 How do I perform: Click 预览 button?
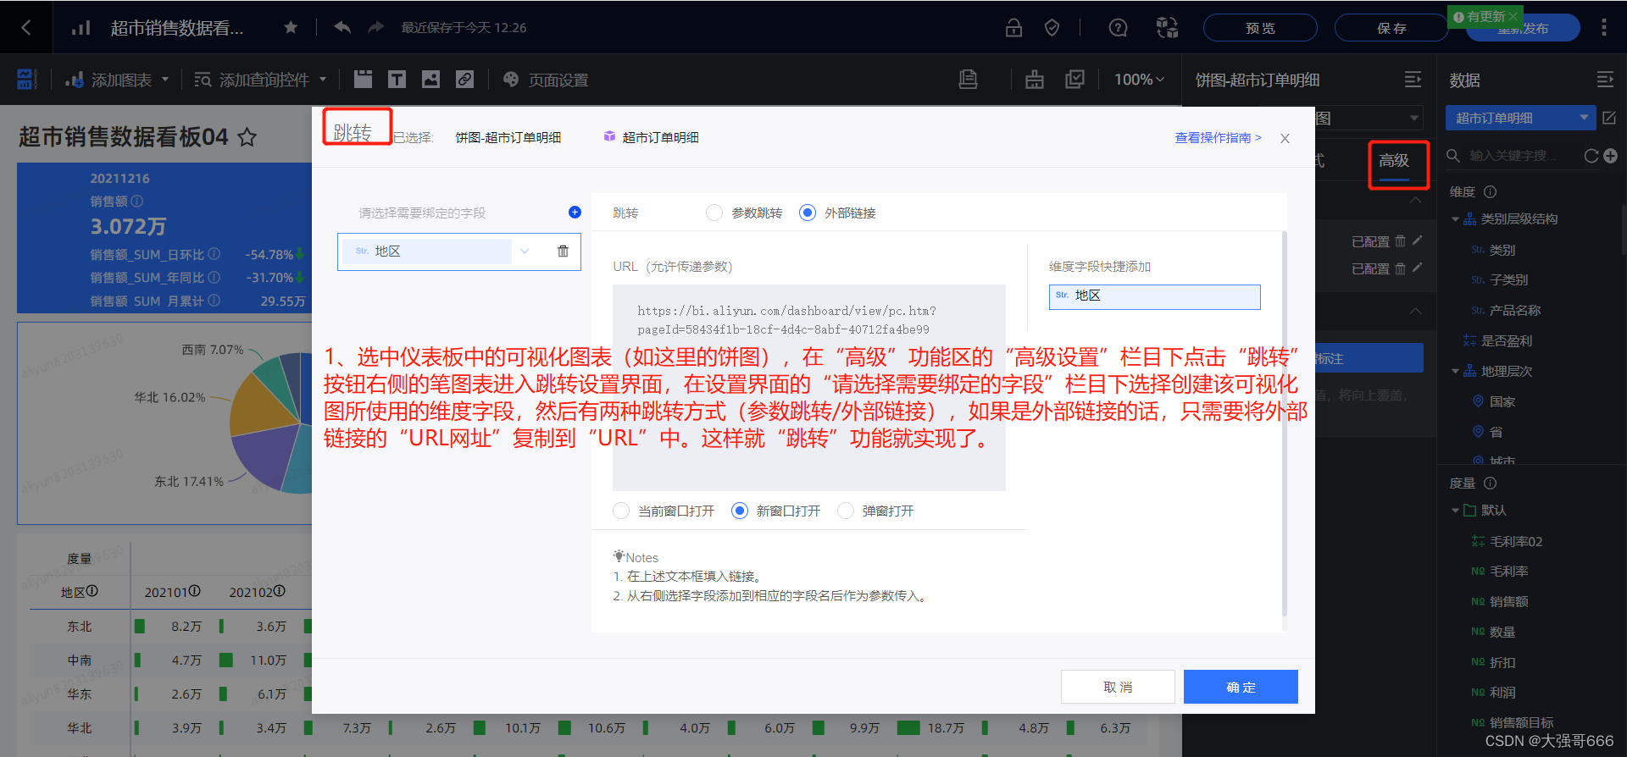(1260, 28)
